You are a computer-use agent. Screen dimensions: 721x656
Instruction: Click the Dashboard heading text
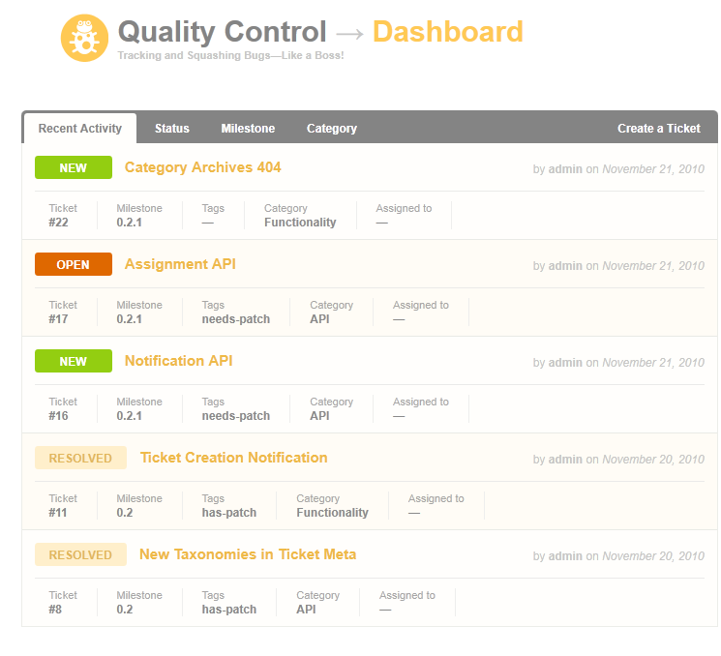448,31
